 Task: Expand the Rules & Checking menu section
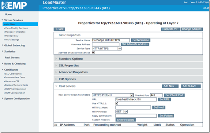pyautogui.click(x=15, y=64)
